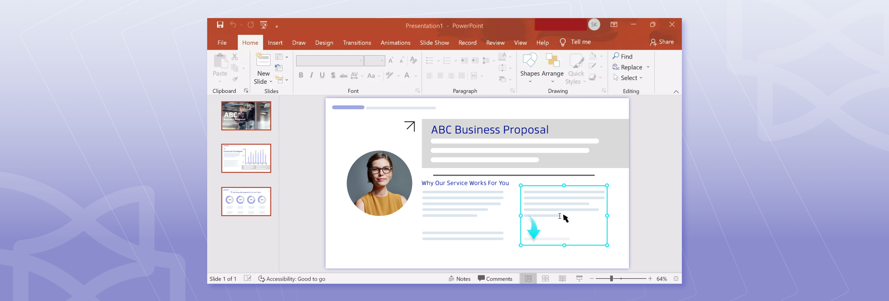Clear all formatting icon
This screenshot has width=889, height=301.
point(413,60)
